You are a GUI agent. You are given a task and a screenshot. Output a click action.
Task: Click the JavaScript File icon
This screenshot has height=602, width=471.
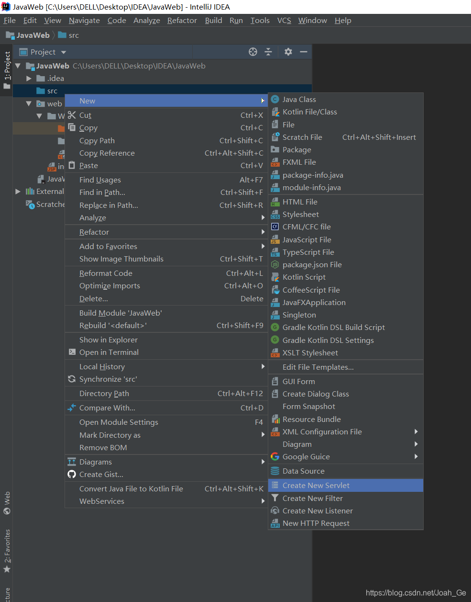[275, 240]
